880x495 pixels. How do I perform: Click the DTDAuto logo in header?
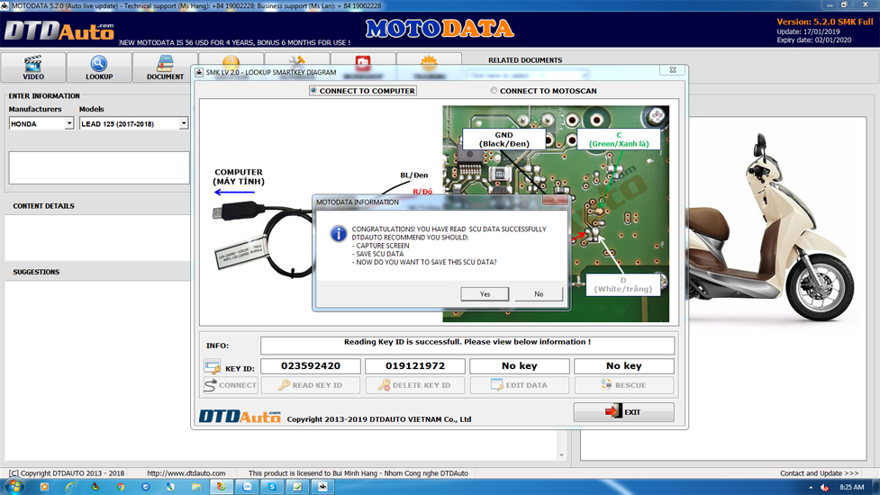click(59, 31)
